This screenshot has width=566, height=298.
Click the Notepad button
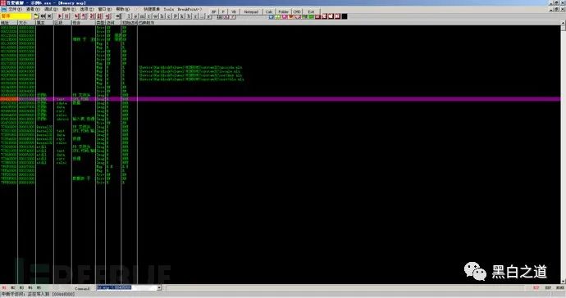(x=251, y=11)
